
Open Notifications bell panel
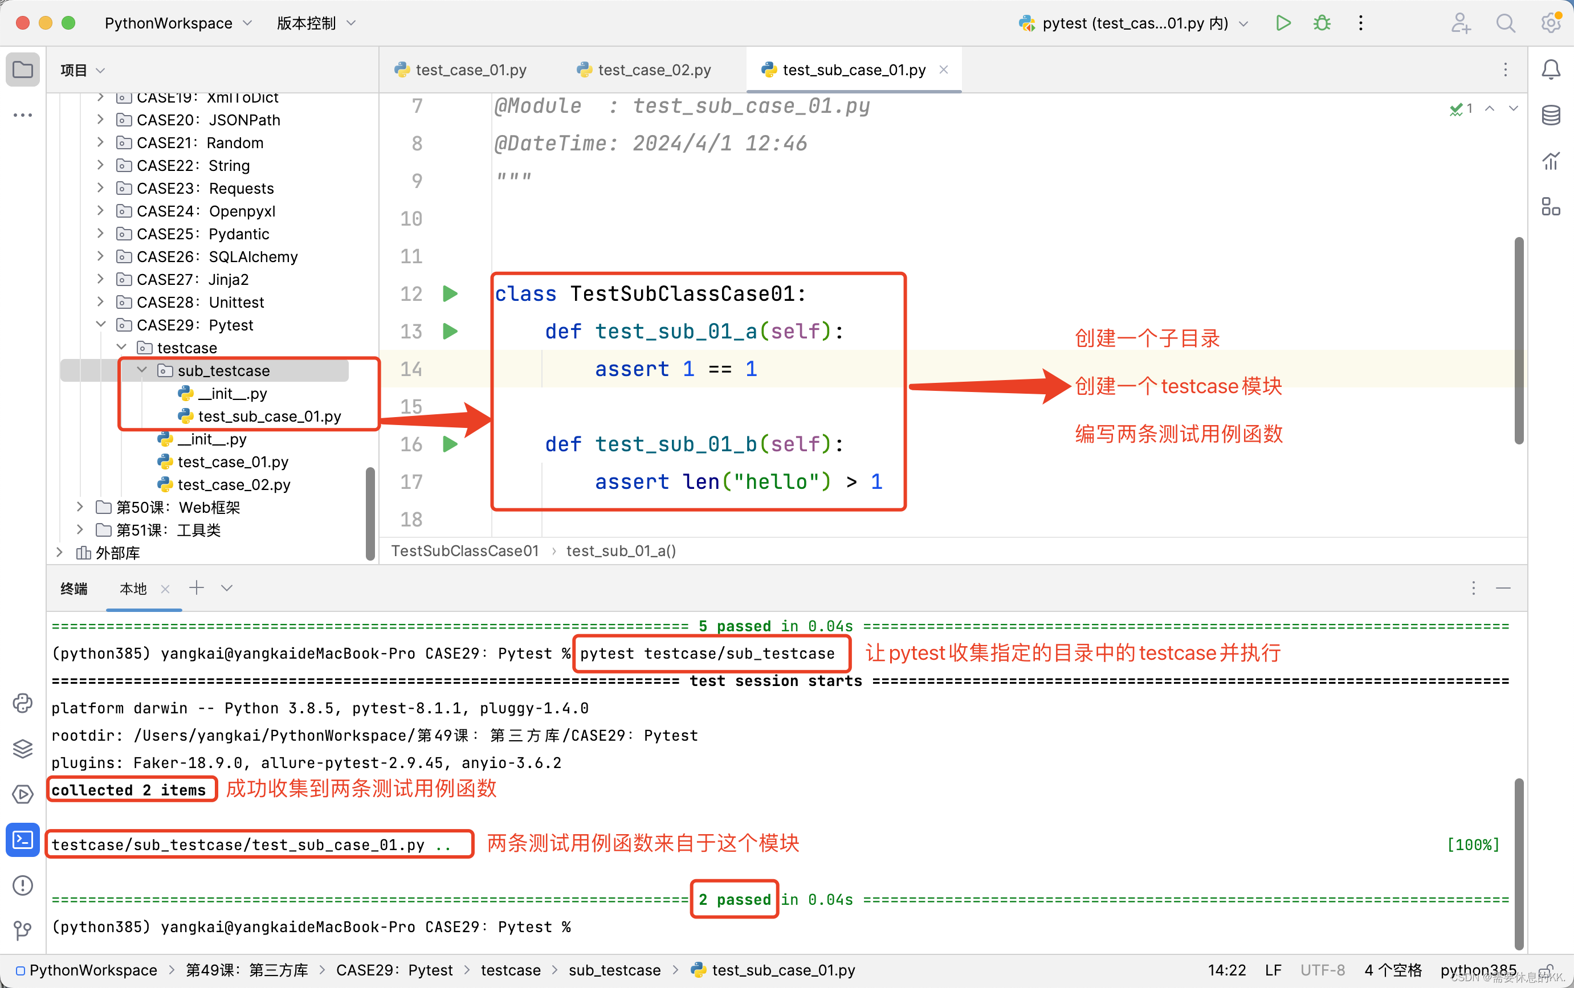pos(1551,70)
